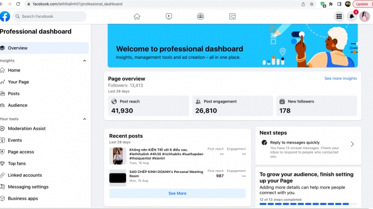The width and height of the screenshot is (373, 209).
Task: Expand Reply to messages quickly chevron
Action: (x=352, y=144)
